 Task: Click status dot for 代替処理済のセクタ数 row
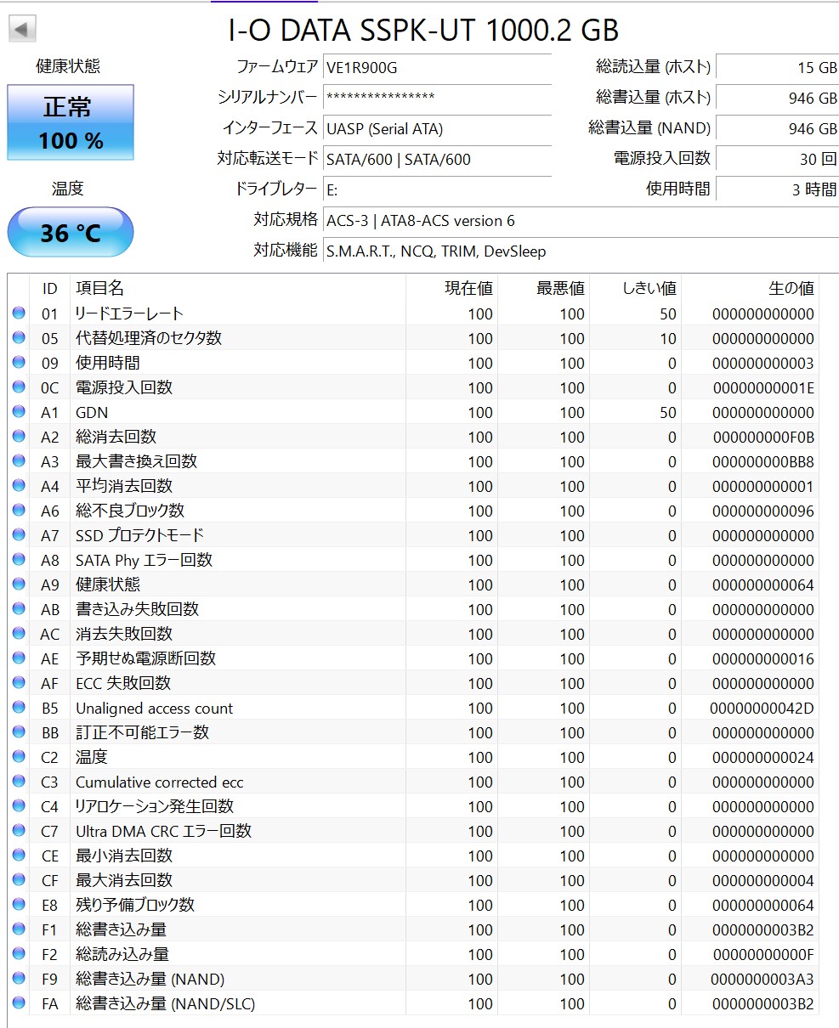pyautogui.click(x=19, y=338)
